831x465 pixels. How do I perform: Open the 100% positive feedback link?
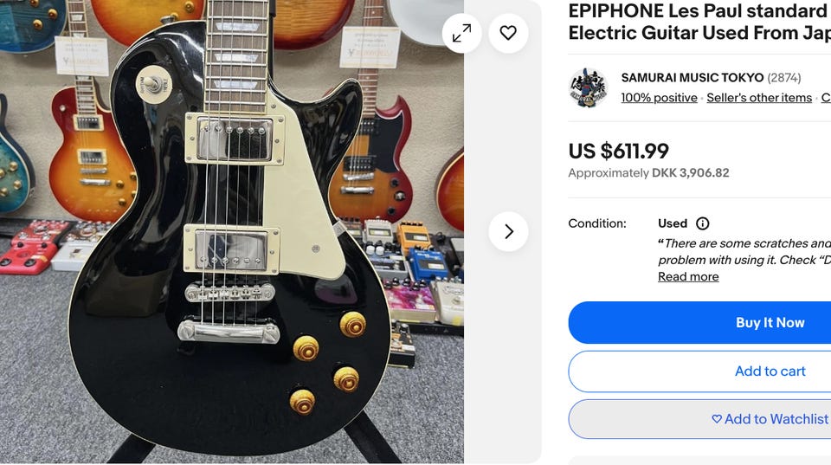[659, 98]
